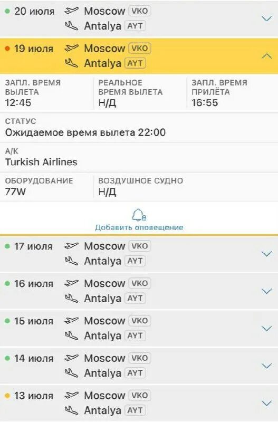Click takeoff plane icon in 17 июля row

tap(72, 246)
